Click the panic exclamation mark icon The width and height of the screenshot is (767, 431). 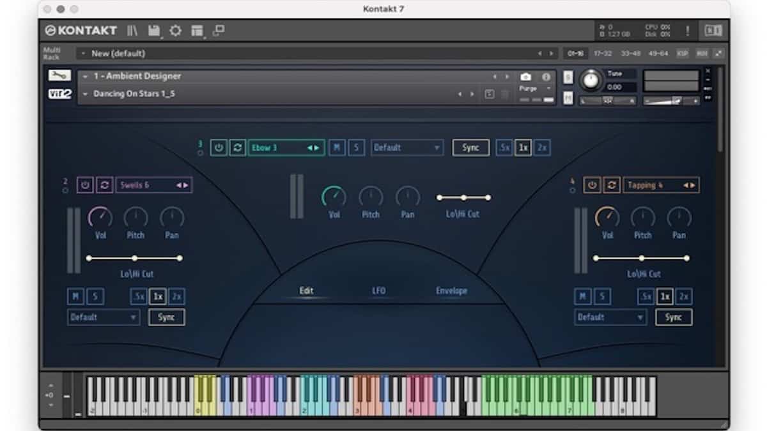(x=688, y=30)
